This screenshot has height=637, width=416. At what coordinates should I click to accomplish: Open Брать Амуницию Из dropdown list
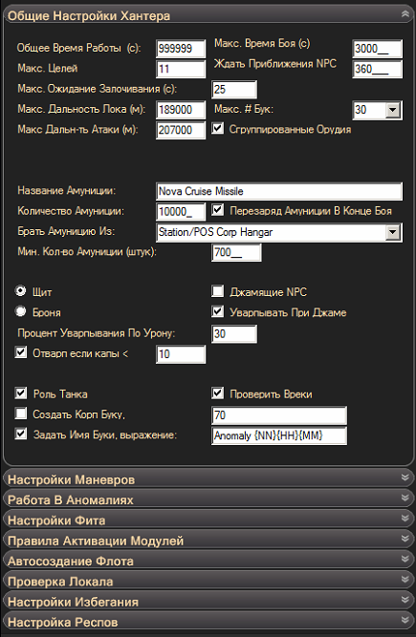392,232
